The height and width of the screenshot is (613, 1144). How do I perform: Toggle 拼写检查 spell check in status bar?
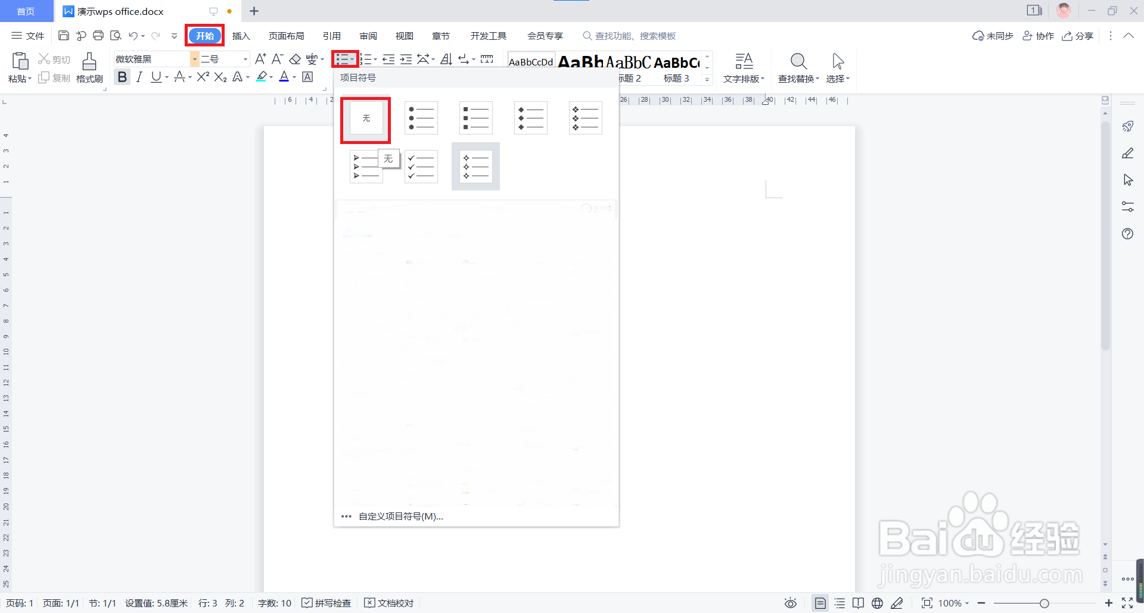click(x=327, y=603)
